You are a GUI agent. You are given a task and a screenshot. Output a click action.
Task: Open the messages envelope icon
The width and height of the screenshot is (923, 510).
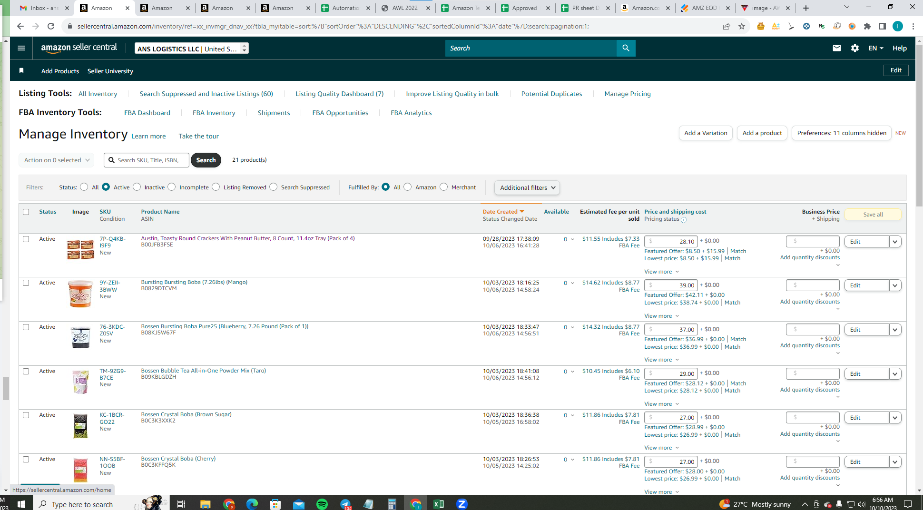tap(836, 48)
